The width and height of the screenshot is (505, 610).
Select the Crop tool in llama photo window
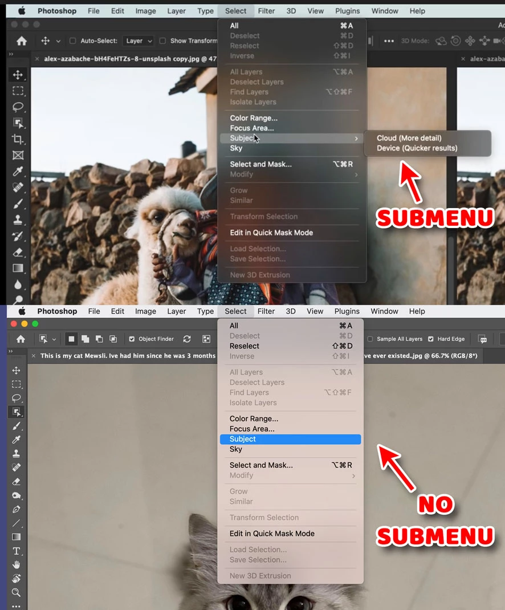(x=18, y=139)
